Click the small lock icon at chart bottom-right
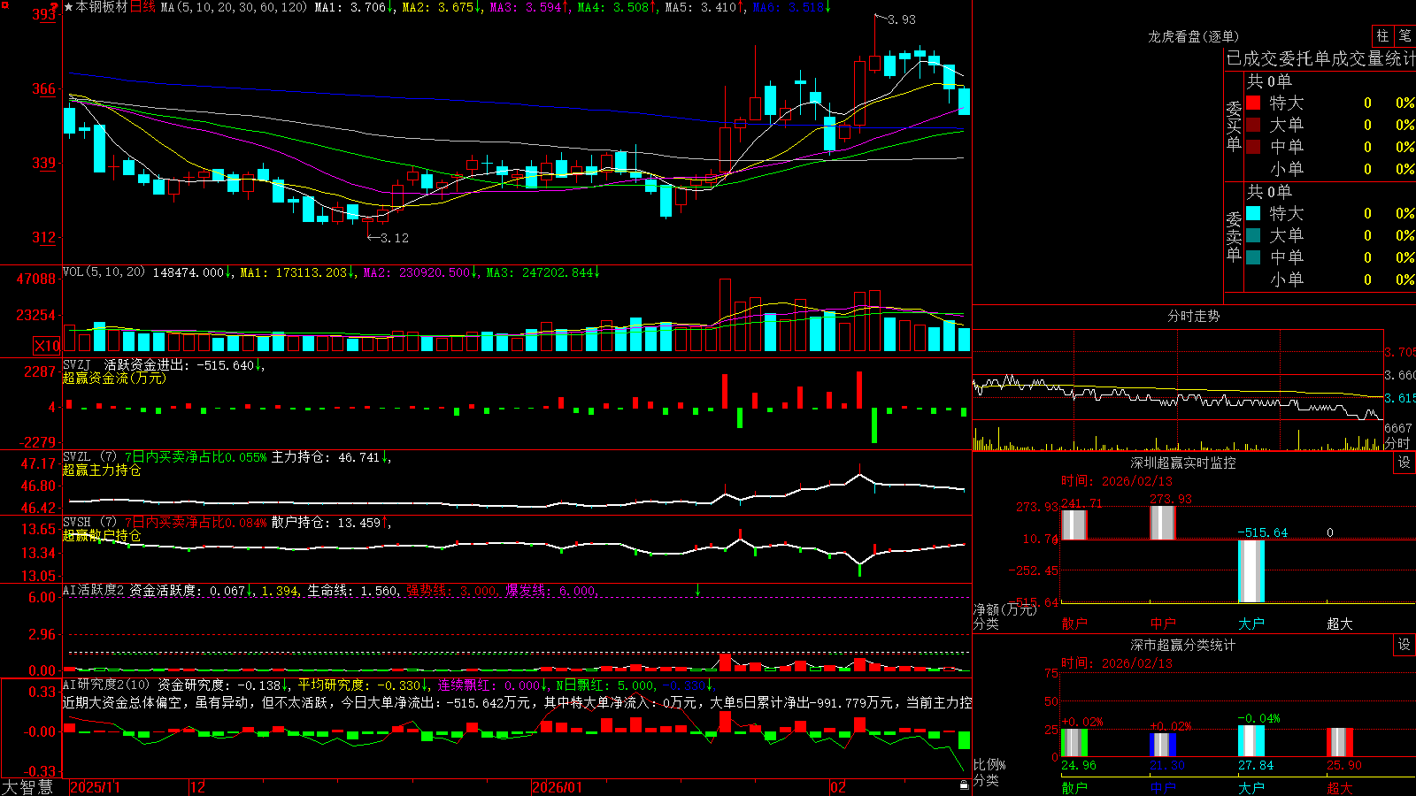Image resolution: width=1416 pixels, height=796 pixels. tap(964, 785)
